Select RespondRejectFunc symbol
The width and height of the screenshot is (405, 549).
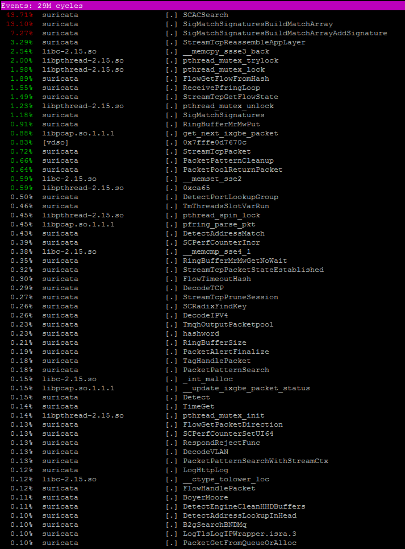click(x=222, y=443)
